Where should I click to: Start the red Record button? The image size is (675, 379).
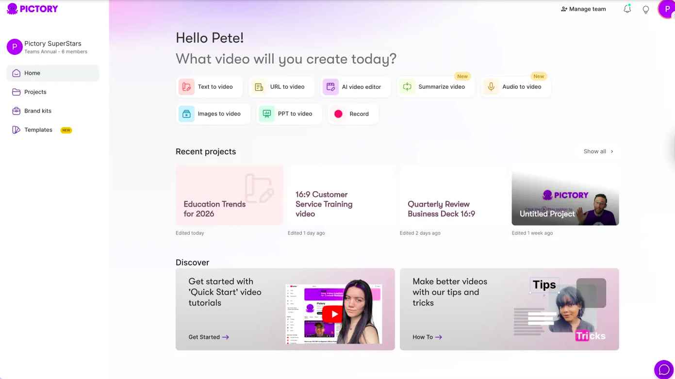[338, 114]
